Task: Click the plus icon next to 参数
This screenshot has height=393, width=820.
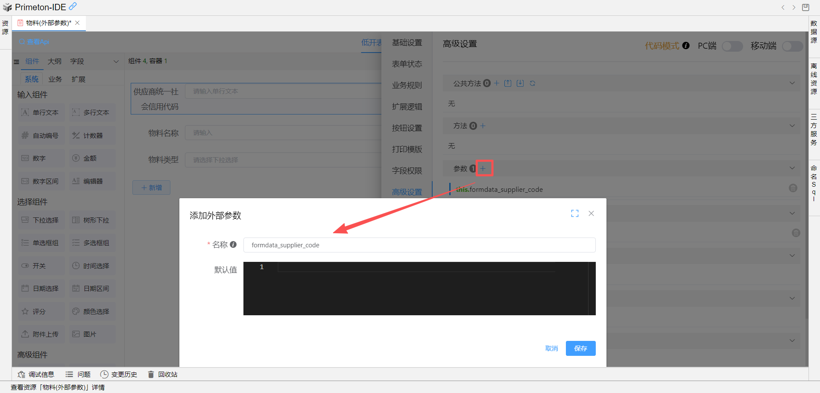Action: 483,168
